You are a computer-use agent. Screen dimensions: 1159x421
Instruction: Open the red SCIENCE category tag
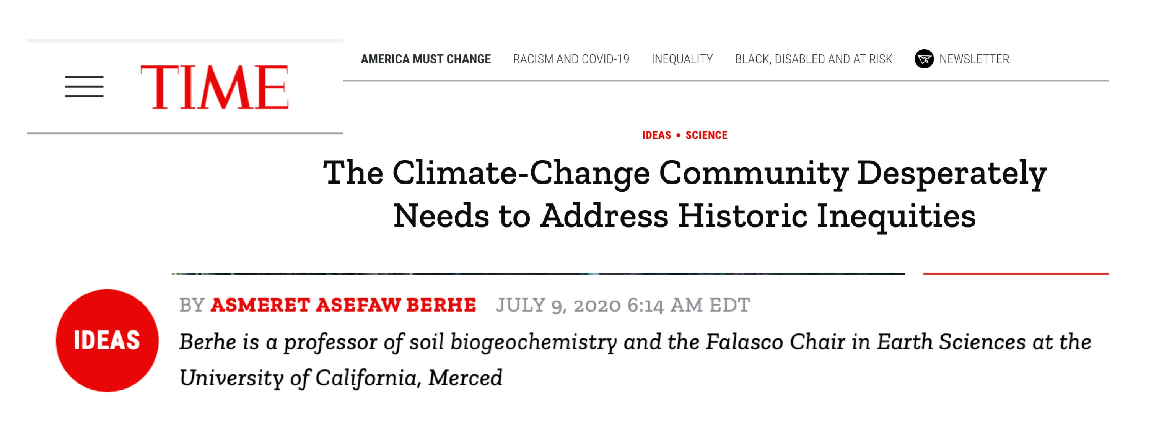point(706,135)
